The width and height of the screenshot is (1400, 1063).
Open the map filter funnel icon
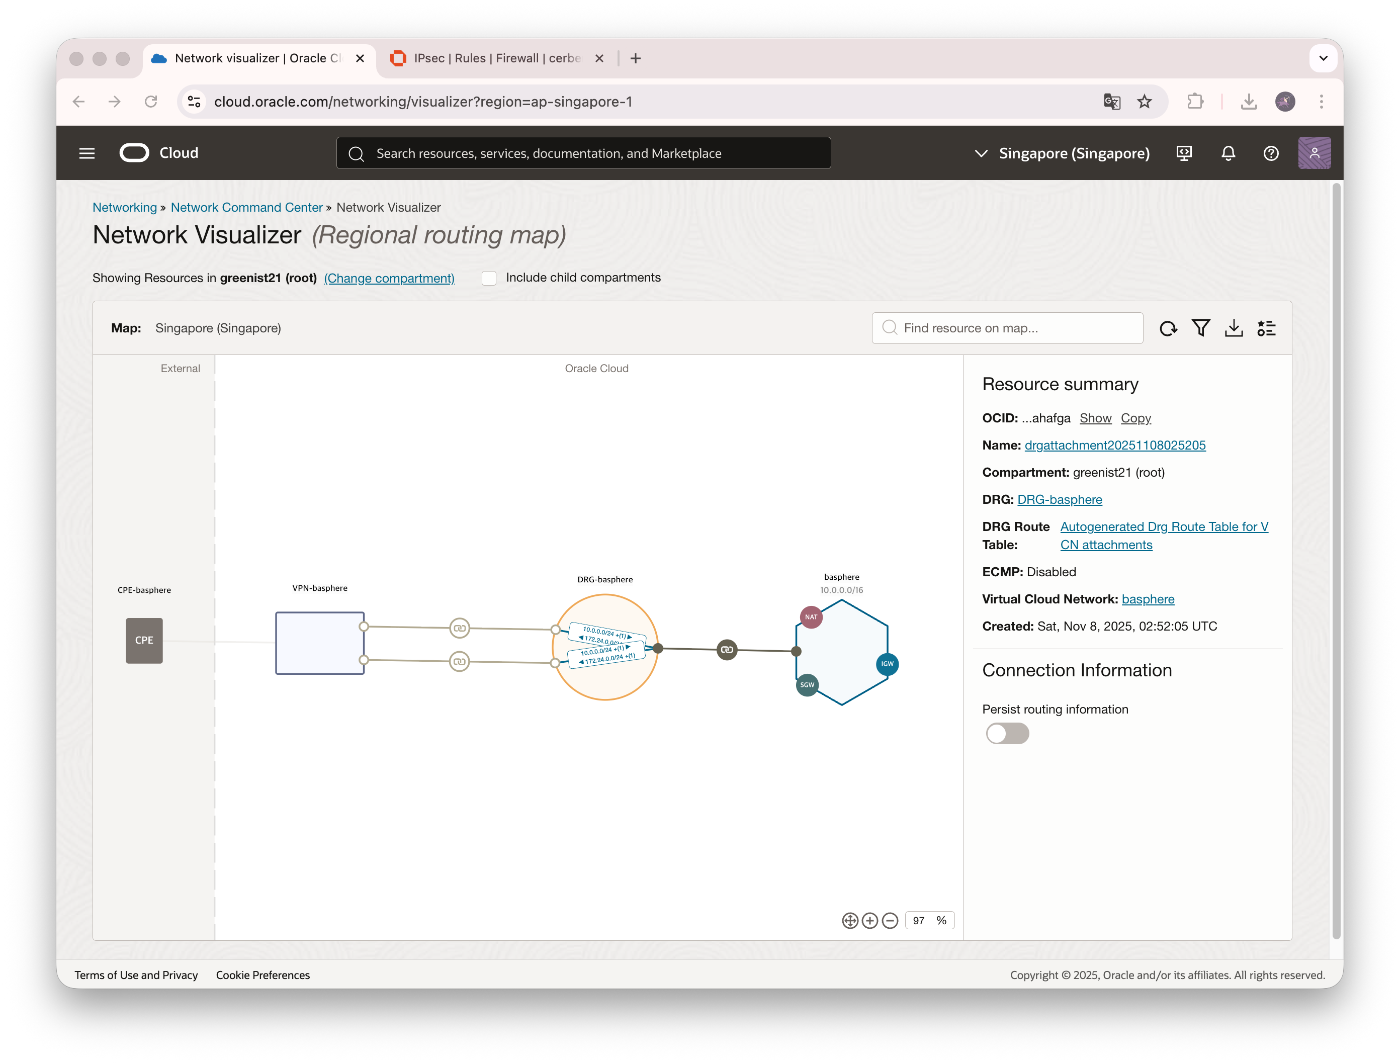pyautogui.click(x=1201, y=328)
